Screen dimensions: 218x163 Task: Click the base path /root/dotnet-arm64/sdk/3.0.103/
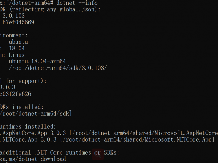point(58,68)
